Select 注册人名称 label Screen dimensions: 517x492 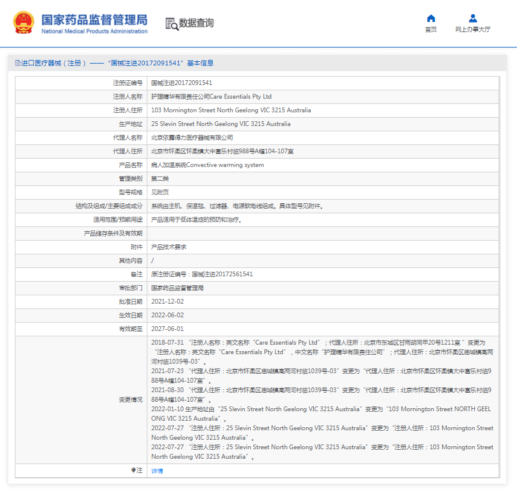(x=128, y=97)
